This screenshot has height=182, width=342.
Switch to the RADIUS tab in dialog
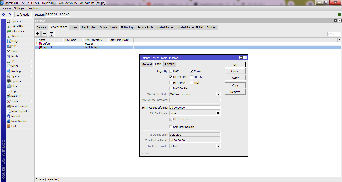(170, 64)
